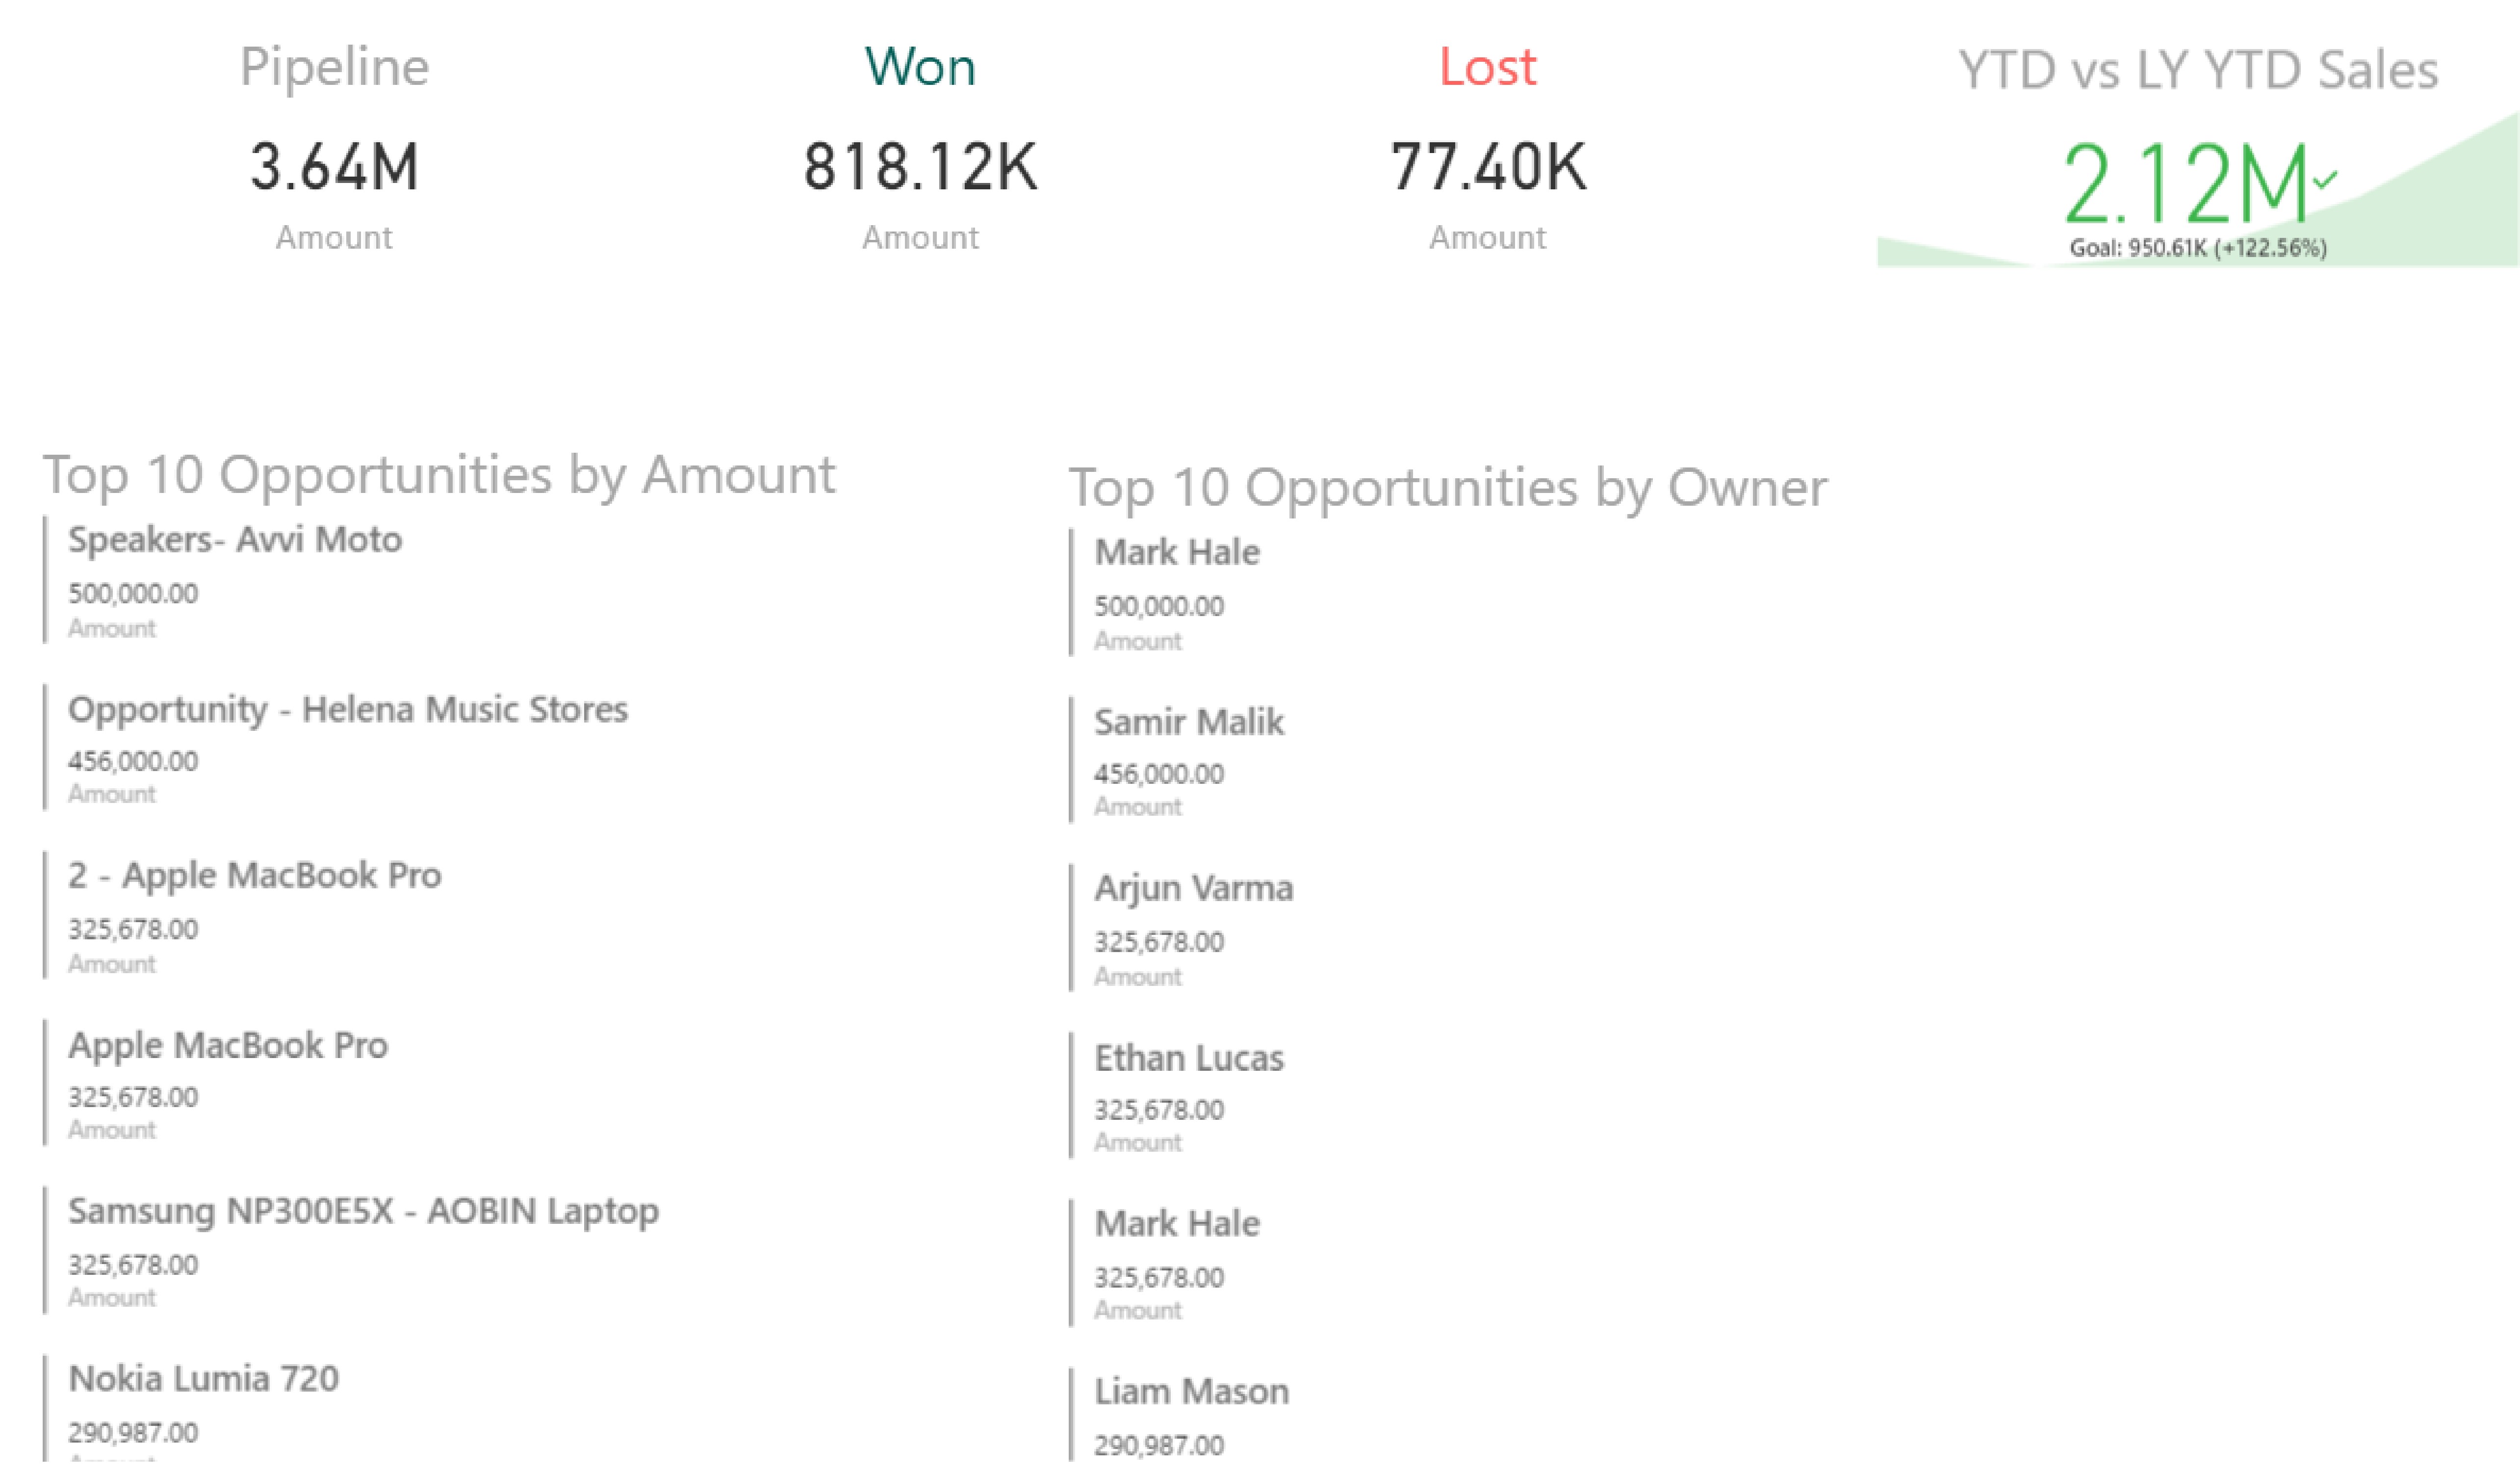2520x1473 pixels.
Task: Select the Won card heading
Action: (920, 67)
